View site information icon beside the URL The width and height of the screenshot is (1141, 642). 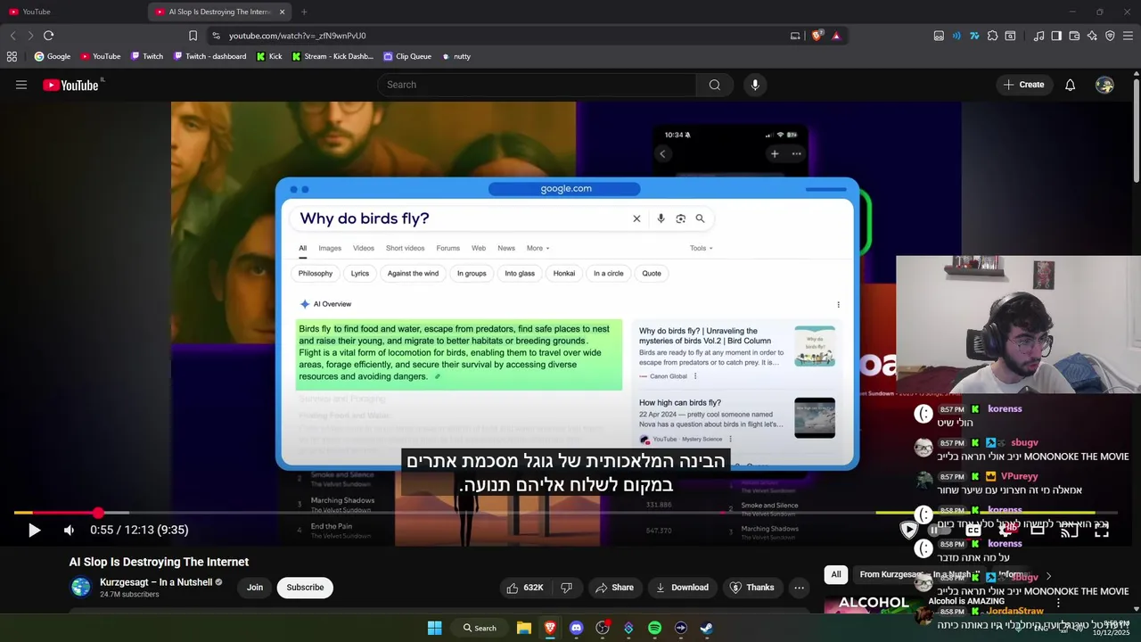(216, 36)
